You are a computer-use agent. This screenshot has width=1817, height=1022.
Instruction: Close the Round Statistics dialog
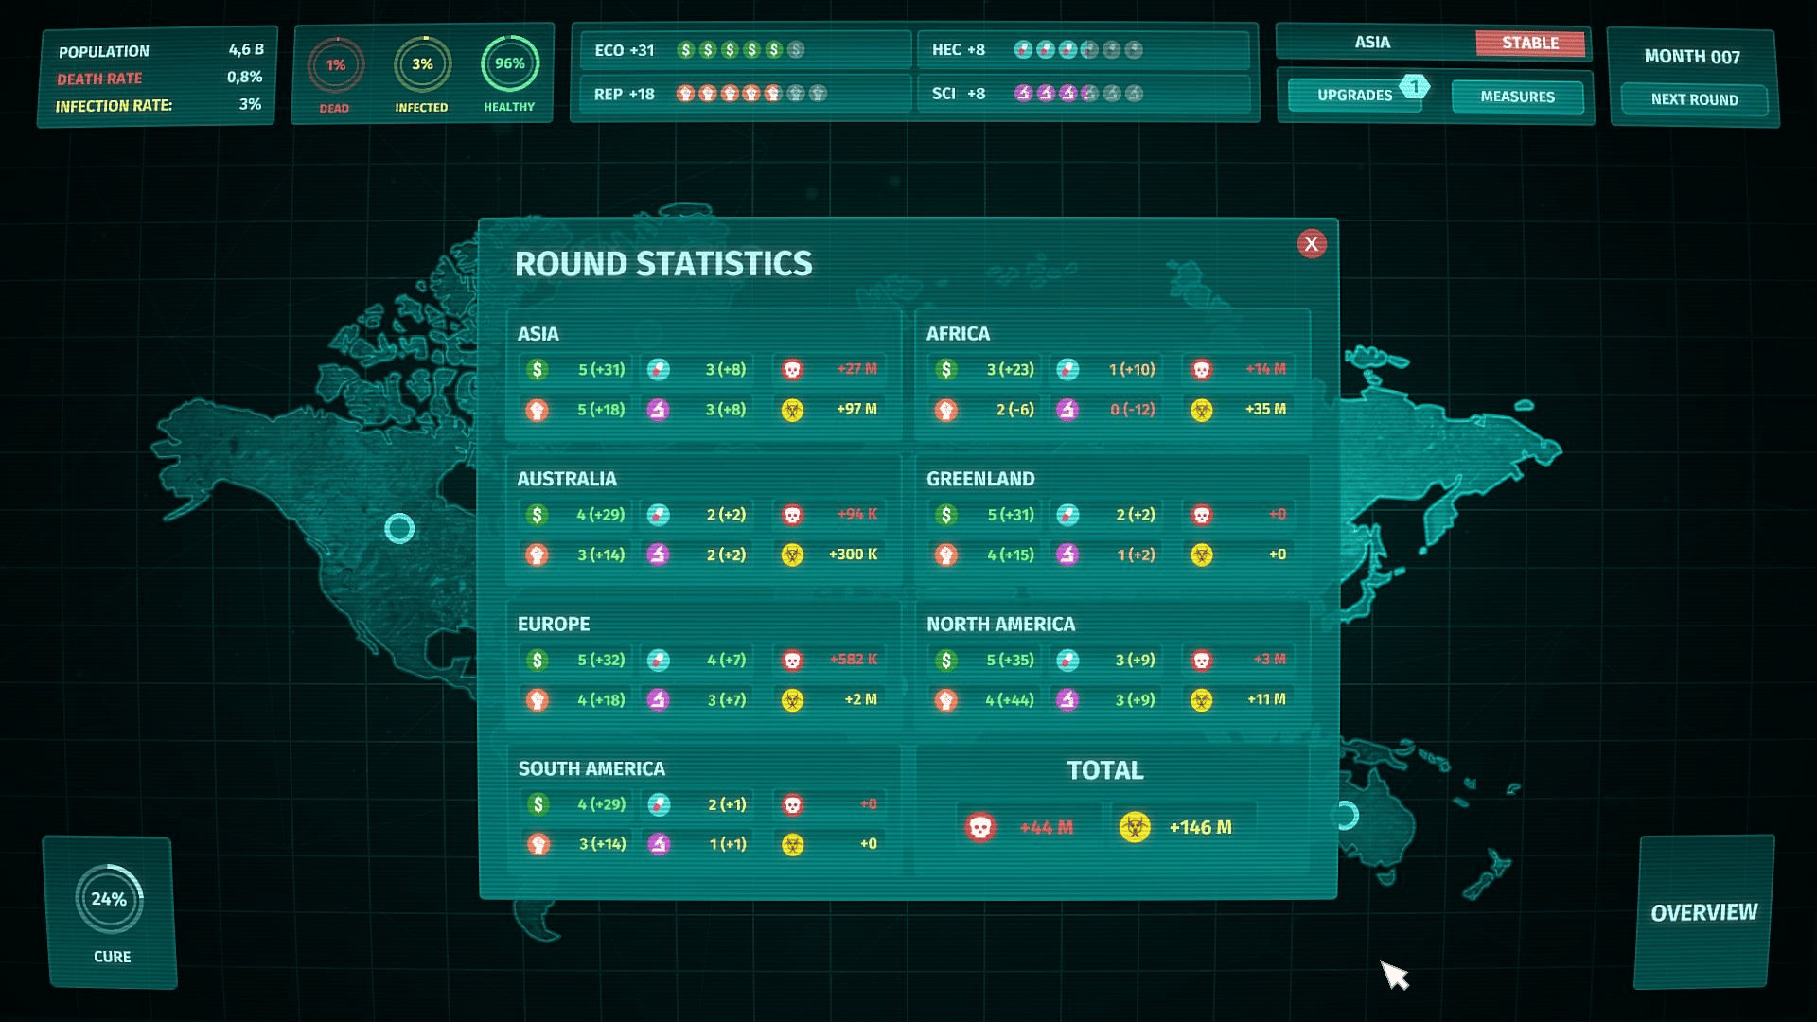pyautogui.click(x=1311, y=244)
